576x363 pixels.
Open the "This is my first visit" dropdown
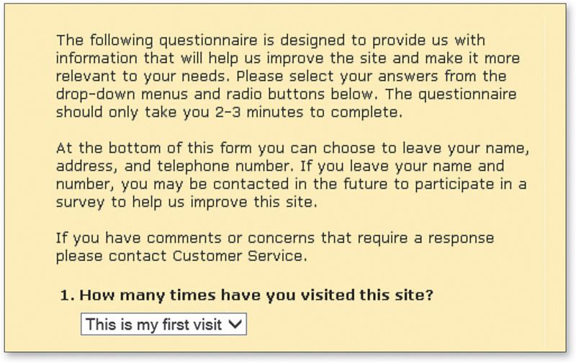[x=156, y=325]
